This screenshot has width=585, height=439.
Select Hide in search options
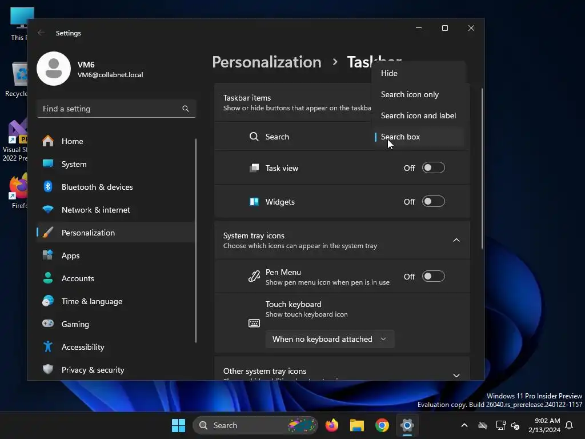419,73
